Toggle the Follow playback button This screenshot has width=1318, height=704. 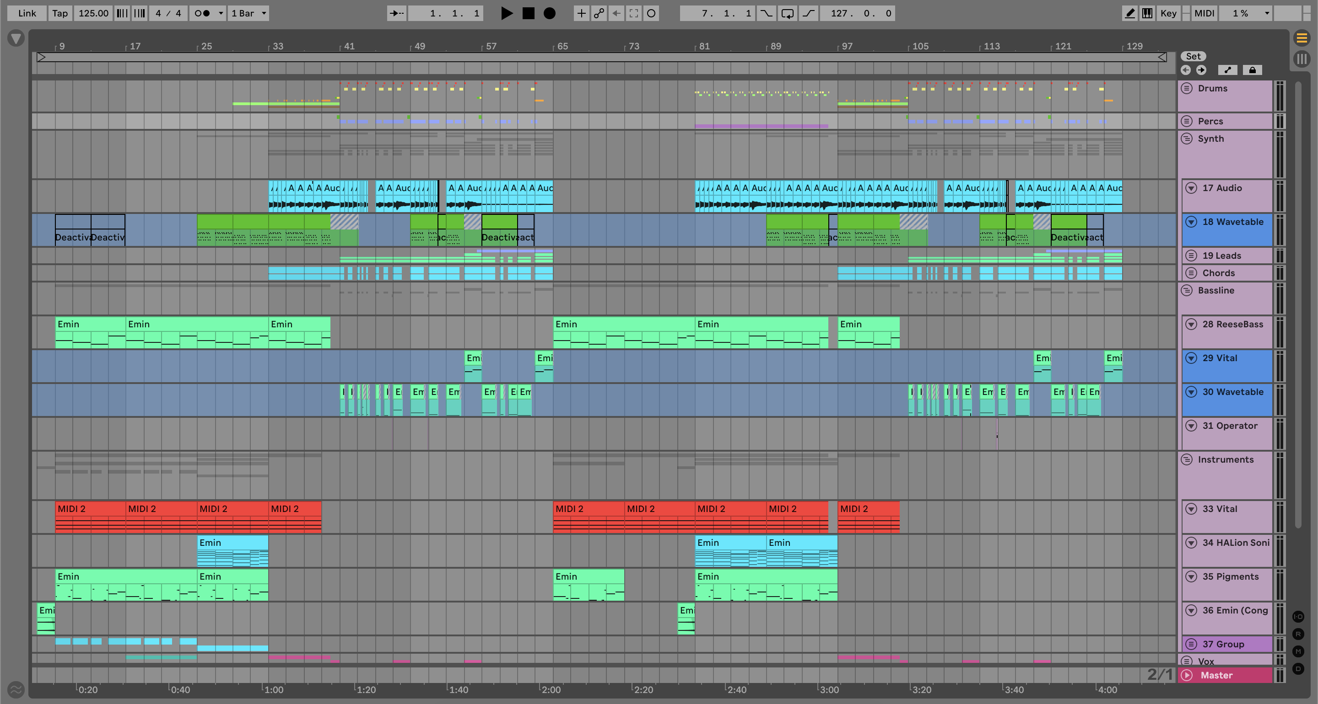pyautogui.click(x=396, y=13)
